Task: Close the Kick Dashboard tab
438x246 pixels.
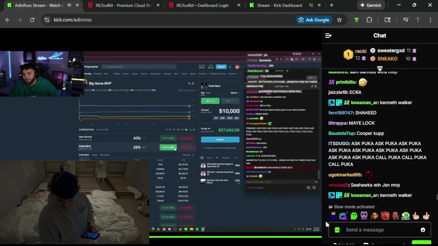Action: [x=320, y=5]
